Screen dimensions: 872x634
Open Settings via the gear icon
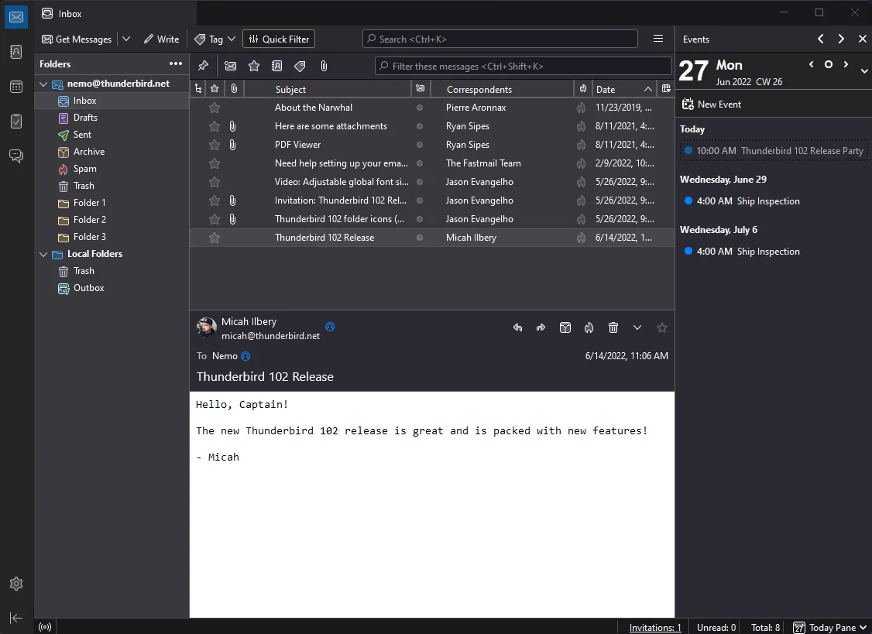pyautogui.click(x=16, y=584)
